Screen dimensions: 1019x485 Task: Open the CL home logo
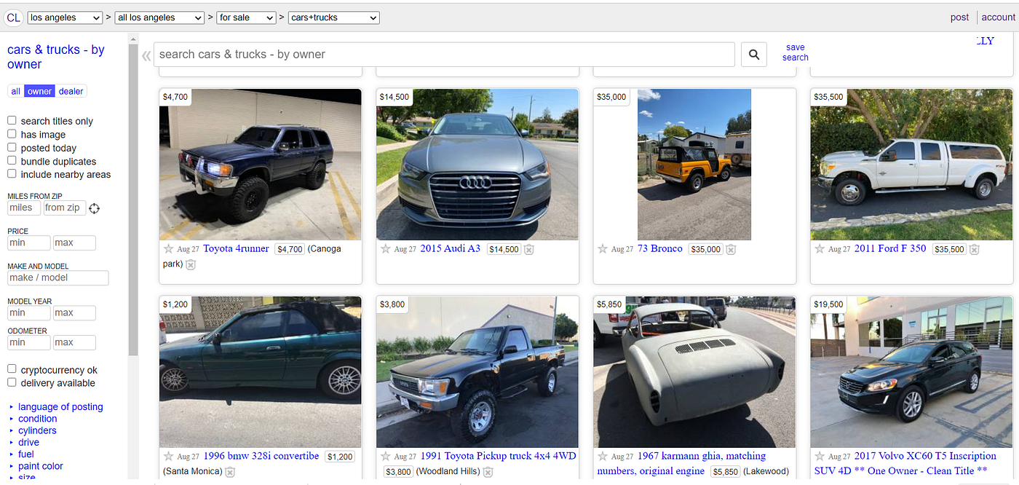point(13,17)
